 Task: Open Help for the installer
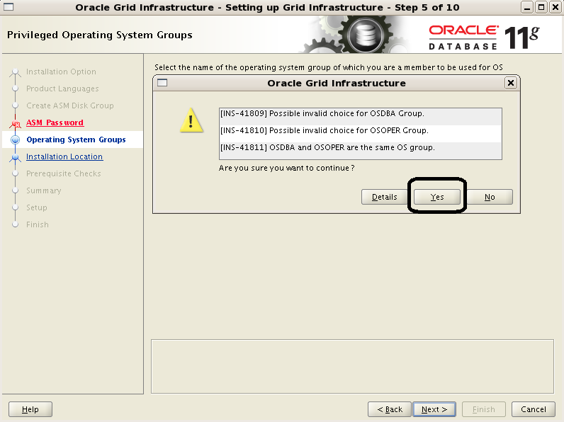pyautogui.click(x=30, y=409)
